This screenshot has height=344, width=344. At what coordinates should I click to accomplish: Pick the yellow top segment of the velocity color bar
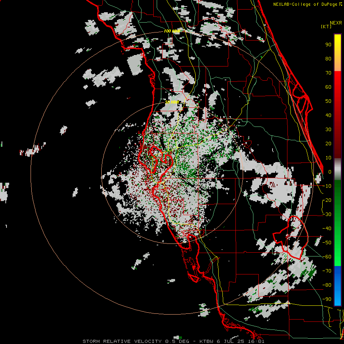coord(338,45)
